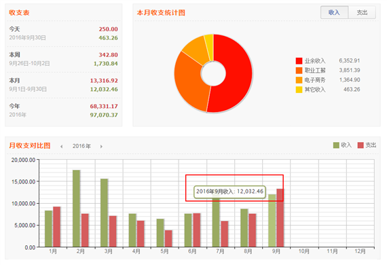Image resolution: width=387 pixels, height=265 pixels.
Task: Click the 6月 income green bar
Action: coord(188,230)
